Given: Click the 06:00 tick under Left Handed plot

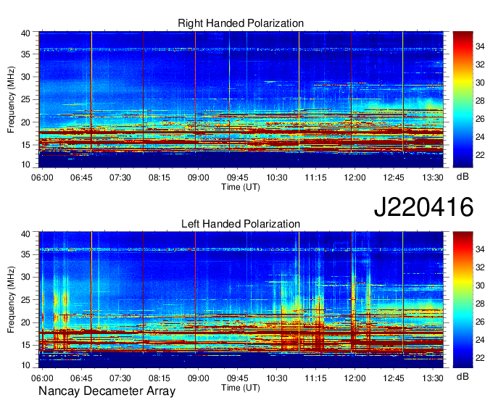Looking at the screenshot, I should point(42,378).
